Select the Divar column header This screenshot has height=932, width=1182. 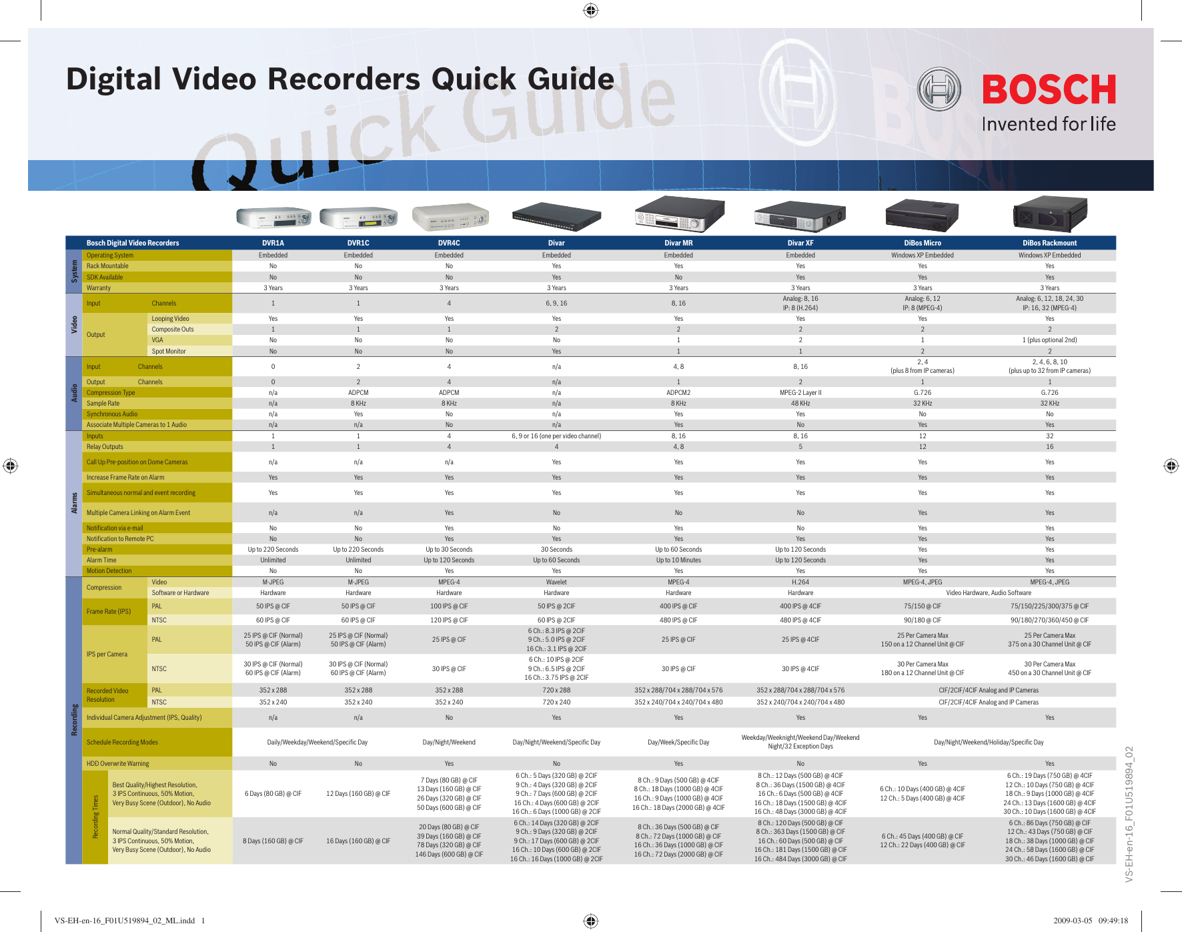[556, 243]
